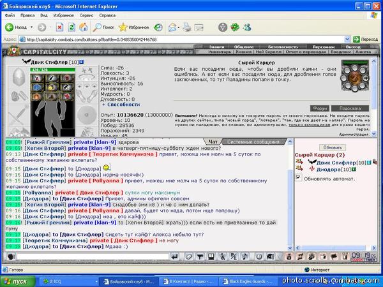Click the Подсказка button
This screenshot has height=287, width=383.
[x=350, y=108]
